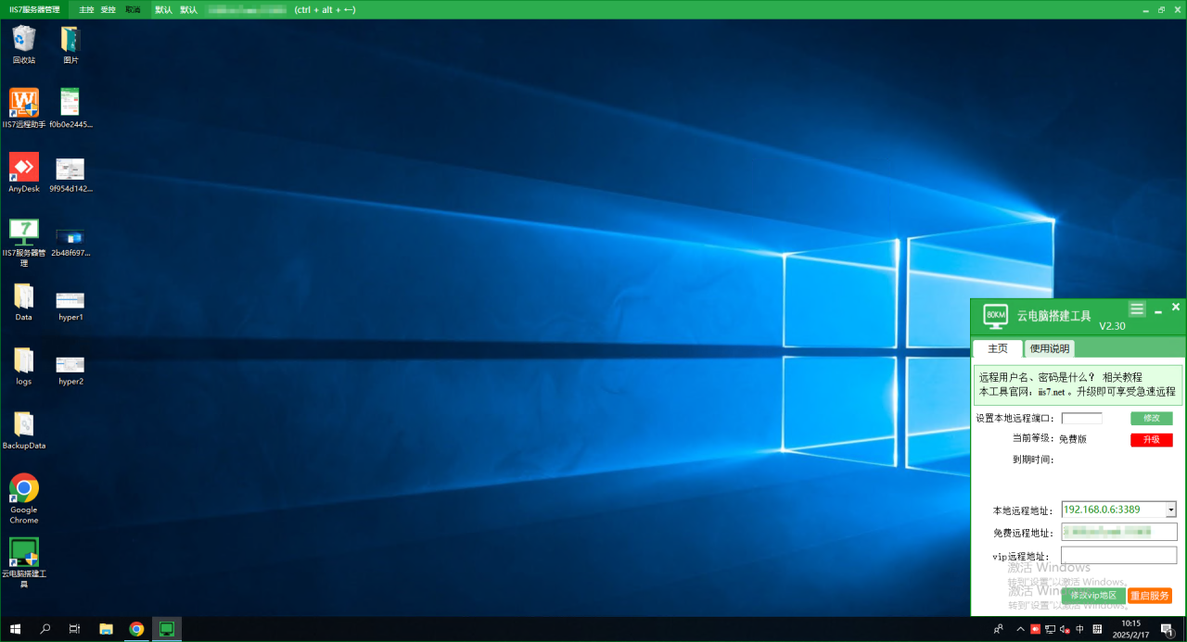Click the green 修改 button
The image size is (1187, 642).
tap(1151, 419)
